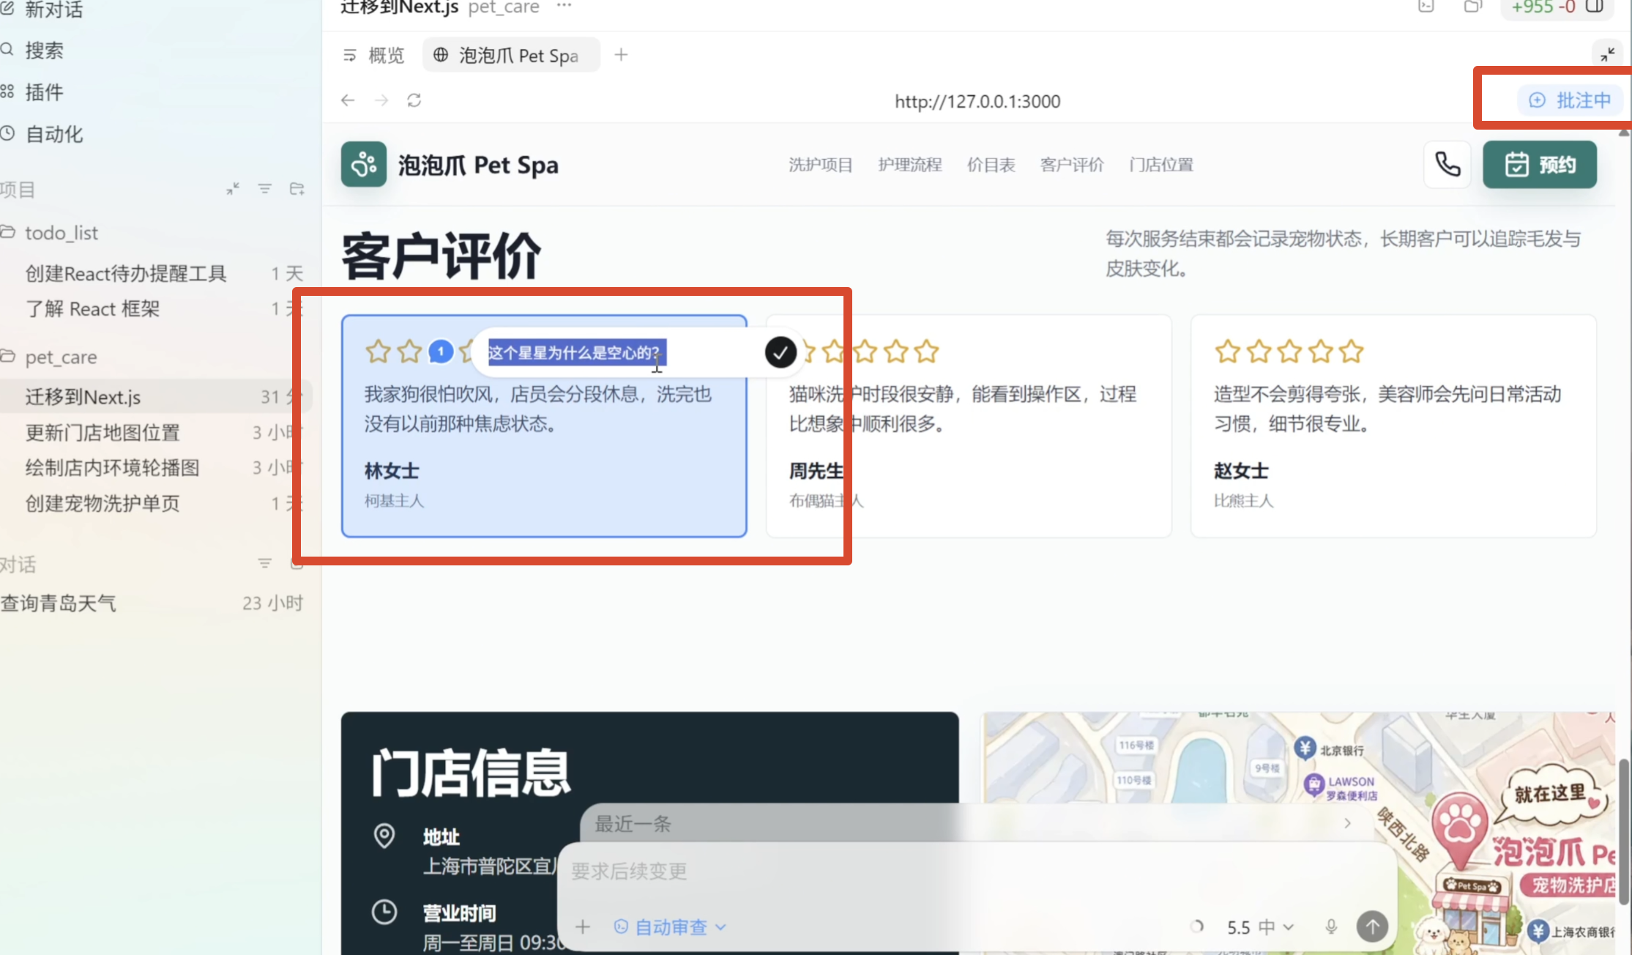The width and height of the screenshot is (1632, 955).
Task: Select the 泡泡爪 Pet Spa tab
Action: (x=510, y=55)
